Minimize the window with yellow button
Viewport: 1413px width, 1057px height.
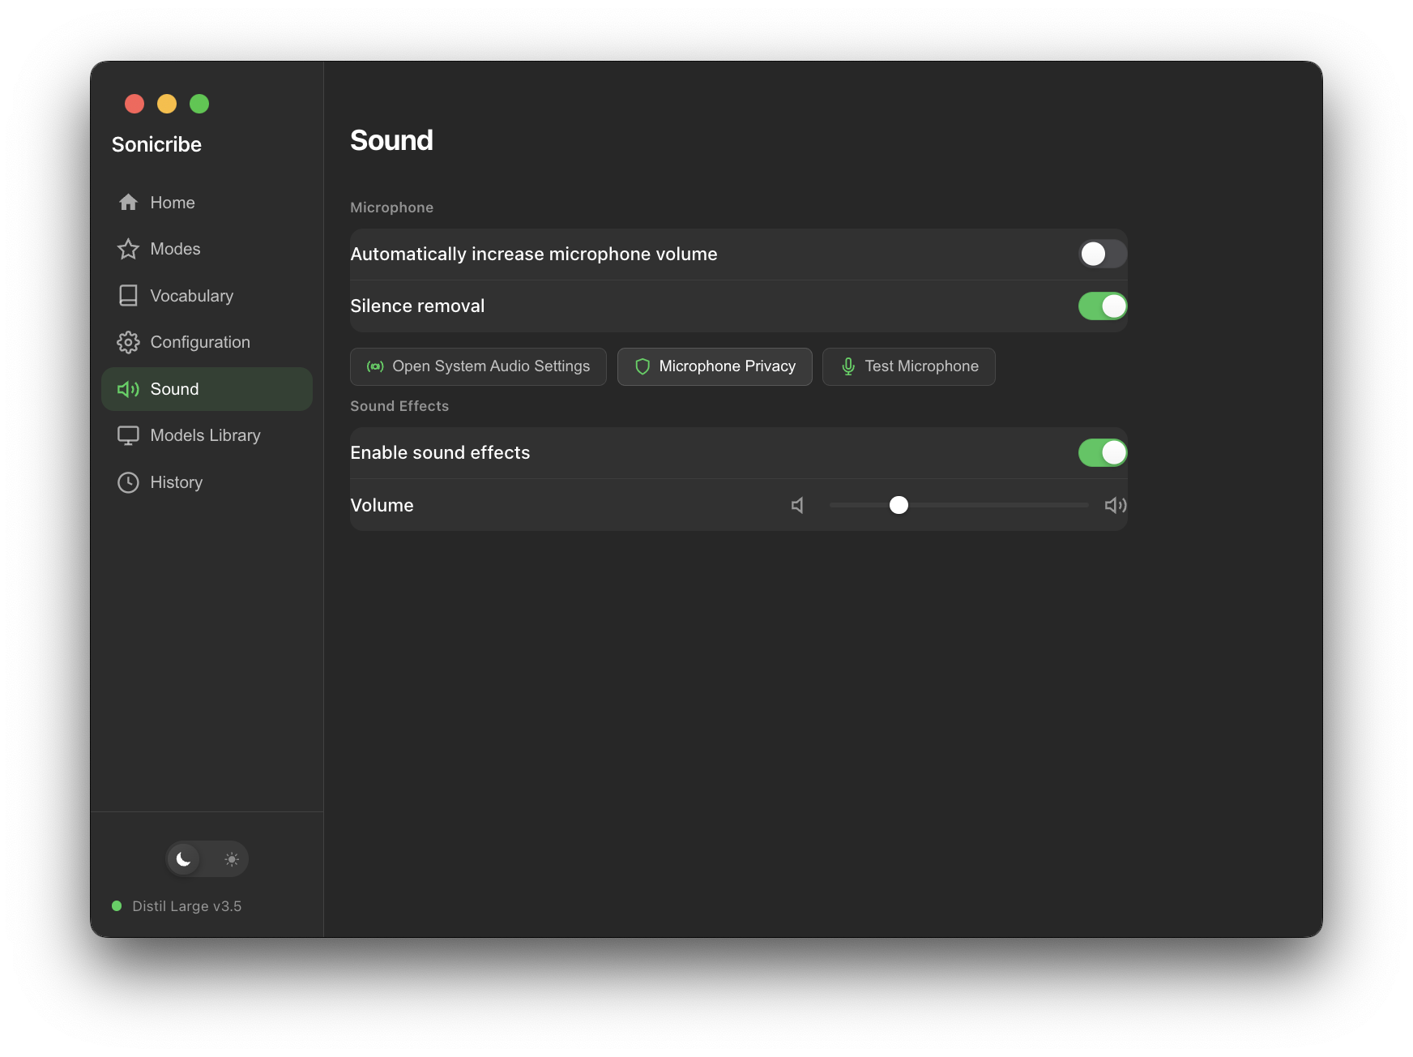click(x=167, y=104)
